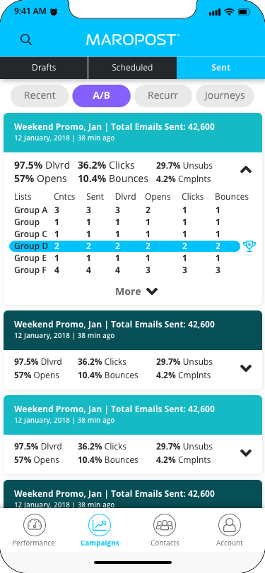
Task: Tap the battery status icon
Action: [x=244, y=12]
